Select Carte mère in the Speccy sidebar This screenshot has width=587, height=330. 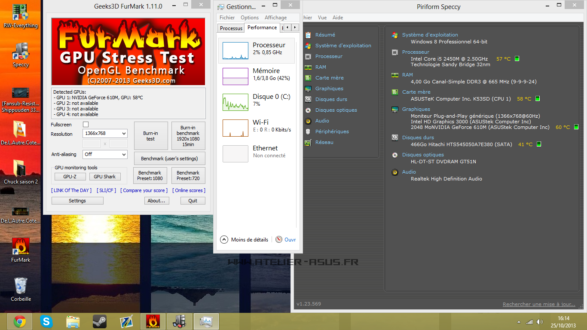[329, 78]
